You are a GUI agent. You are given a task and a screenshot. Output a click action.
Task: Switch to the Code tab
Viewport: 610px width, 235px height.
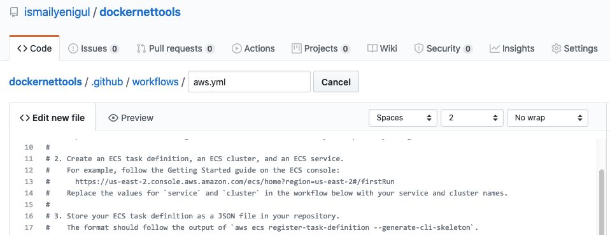(x=34, y=48)
